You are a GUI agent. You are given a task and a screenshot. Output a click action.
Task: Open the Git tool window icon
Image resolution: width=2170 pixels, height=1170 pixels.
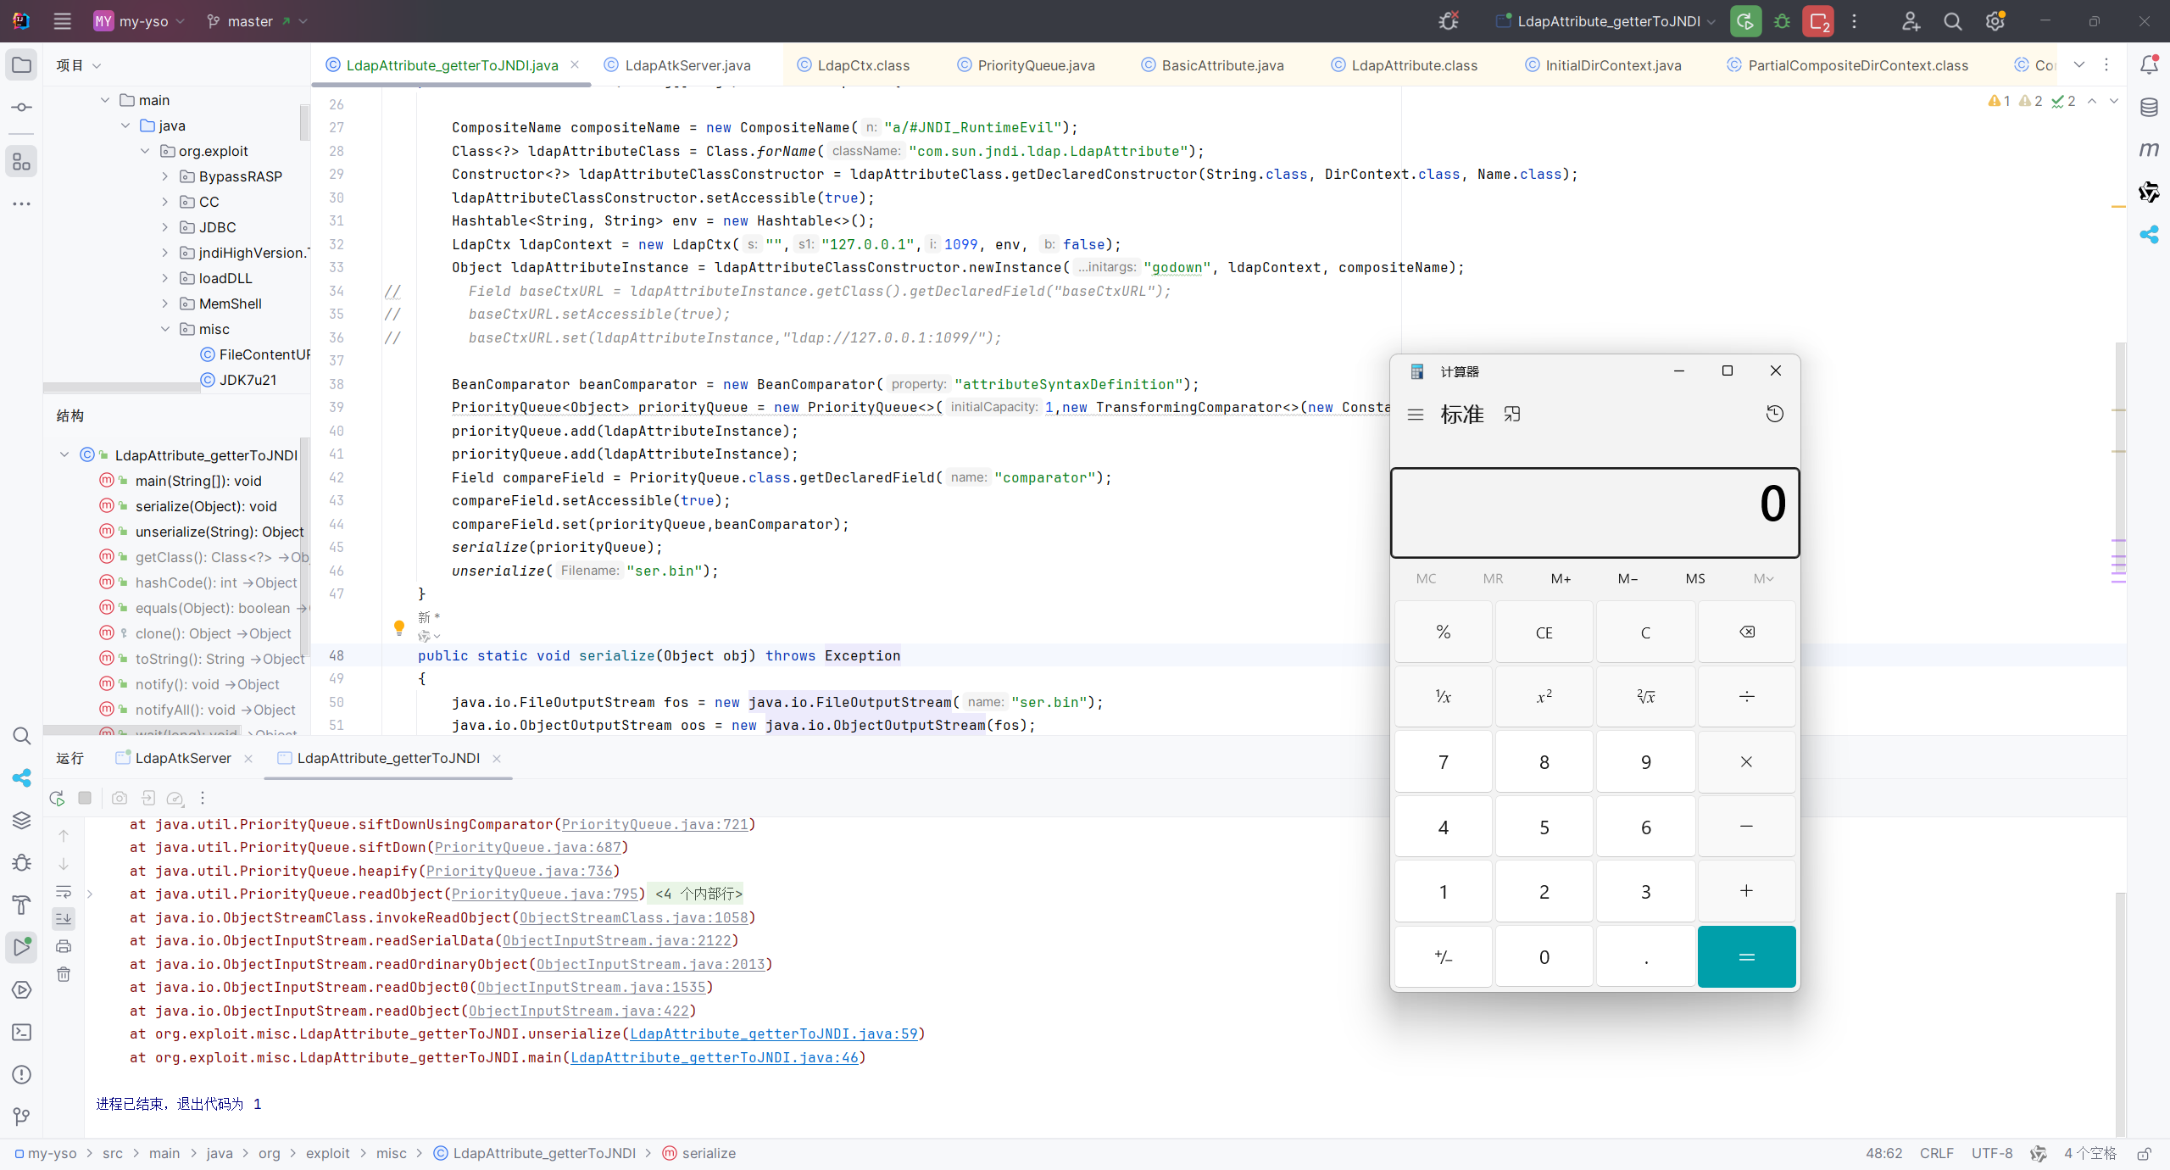pos(22,1117)
